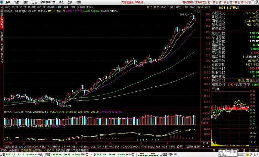Open the F10 company info

pyautogui.click(x=186, y=7)
